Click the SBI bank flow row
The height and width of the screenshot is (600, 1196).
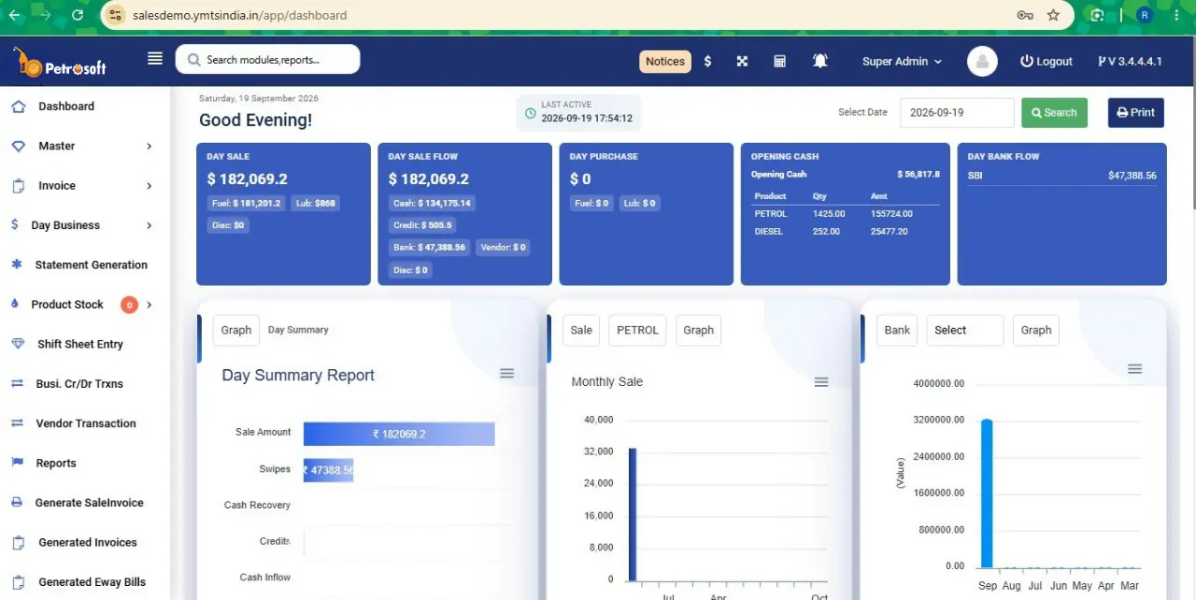(1061, 176)
